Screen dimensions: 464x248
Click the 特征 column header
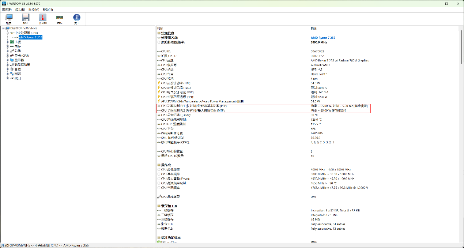(160, 28)
